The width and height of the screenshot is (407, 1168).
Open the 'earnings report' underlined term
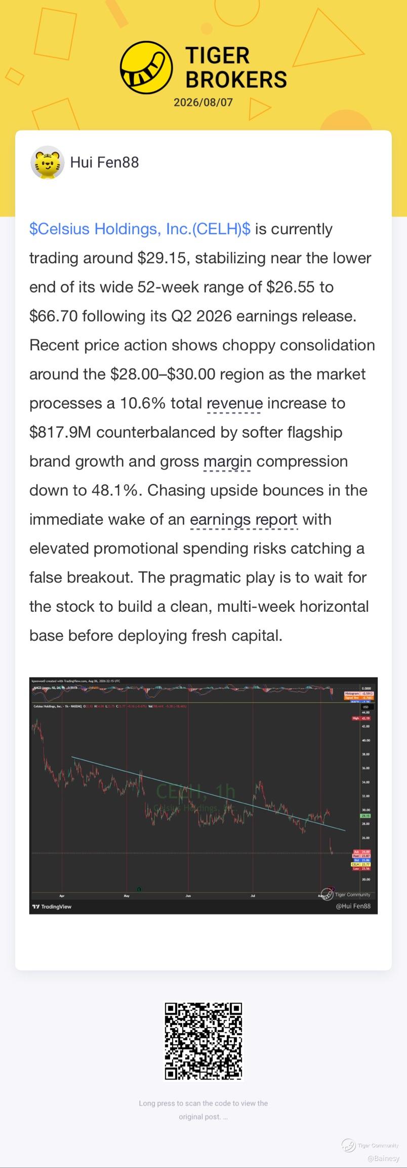(243, 520)
